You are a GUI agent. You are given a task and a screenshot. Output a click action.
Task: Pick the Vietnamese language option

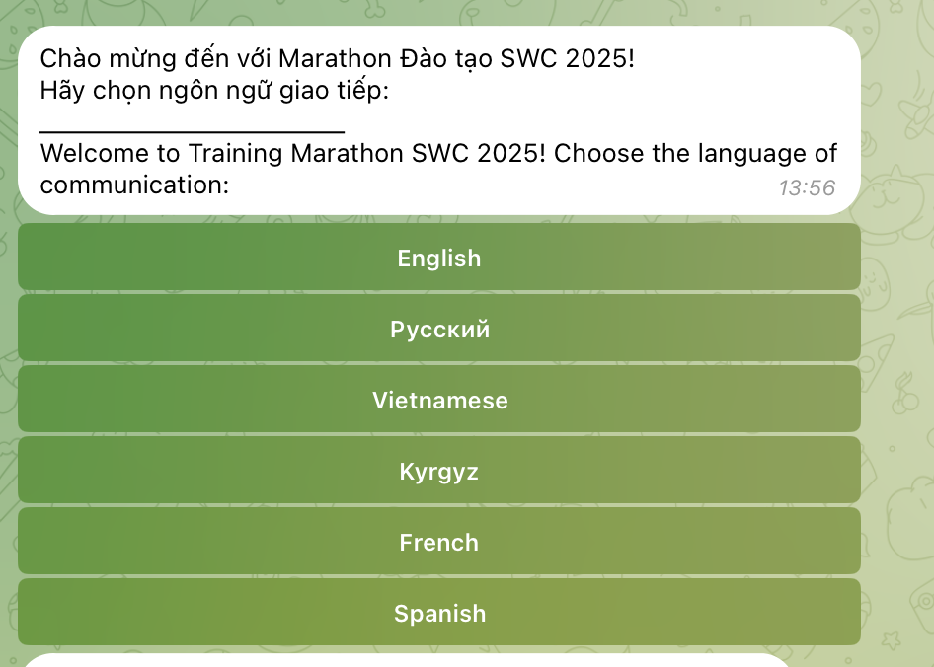439,400
